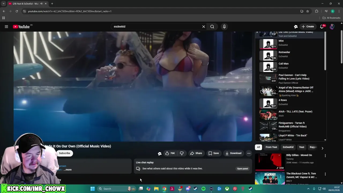Open options for Blackout Crew video
The width and height of the screenshot is (343, 193).
point(325,174)
